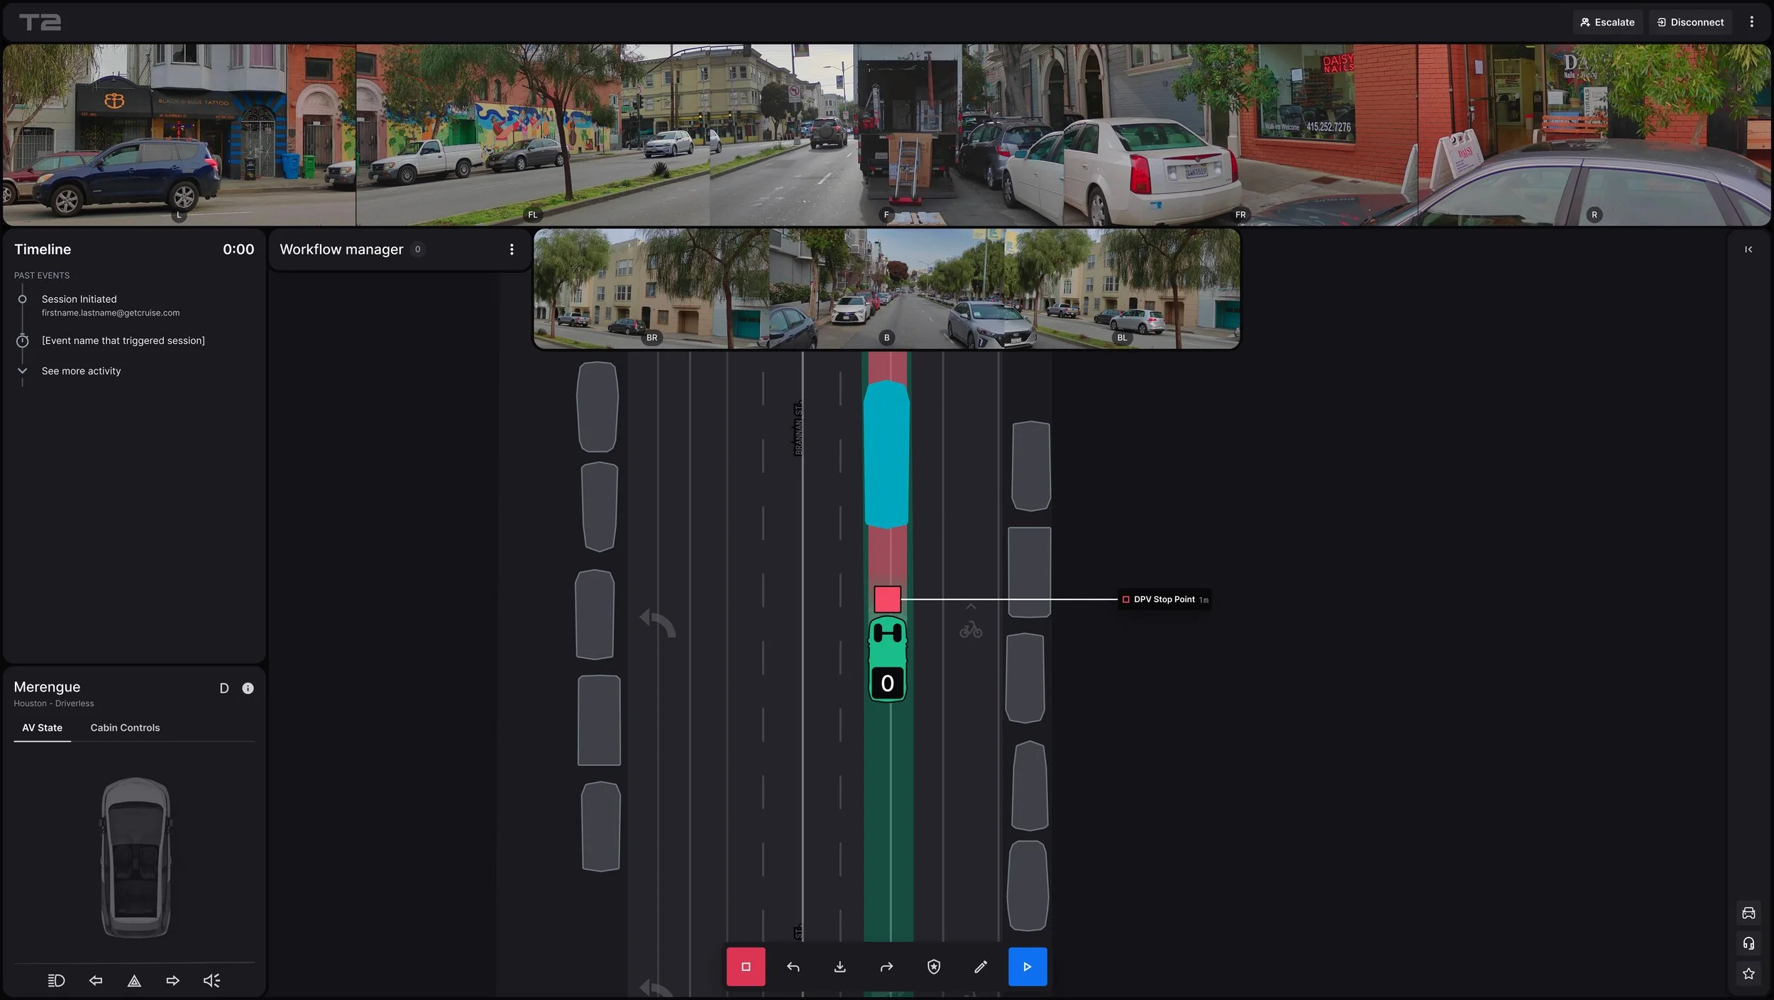The width and height of the screenshot is (1774, 1000).
Task: Click the red stop button in bottom toolbar
Action: [x=745, y=967]
